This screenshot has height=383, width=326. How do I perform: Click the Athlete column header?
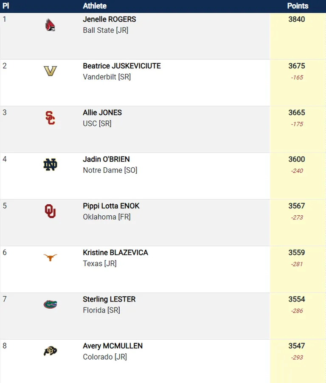click(x=95, y=6)
